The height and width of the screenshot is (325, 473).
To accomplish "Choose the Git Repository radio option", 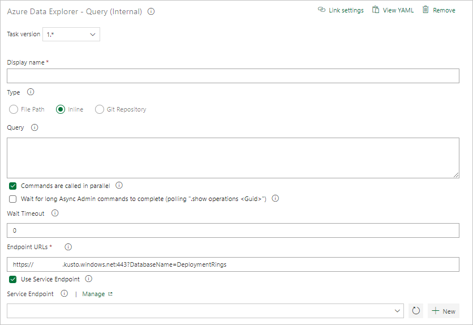I will [100, 109].
